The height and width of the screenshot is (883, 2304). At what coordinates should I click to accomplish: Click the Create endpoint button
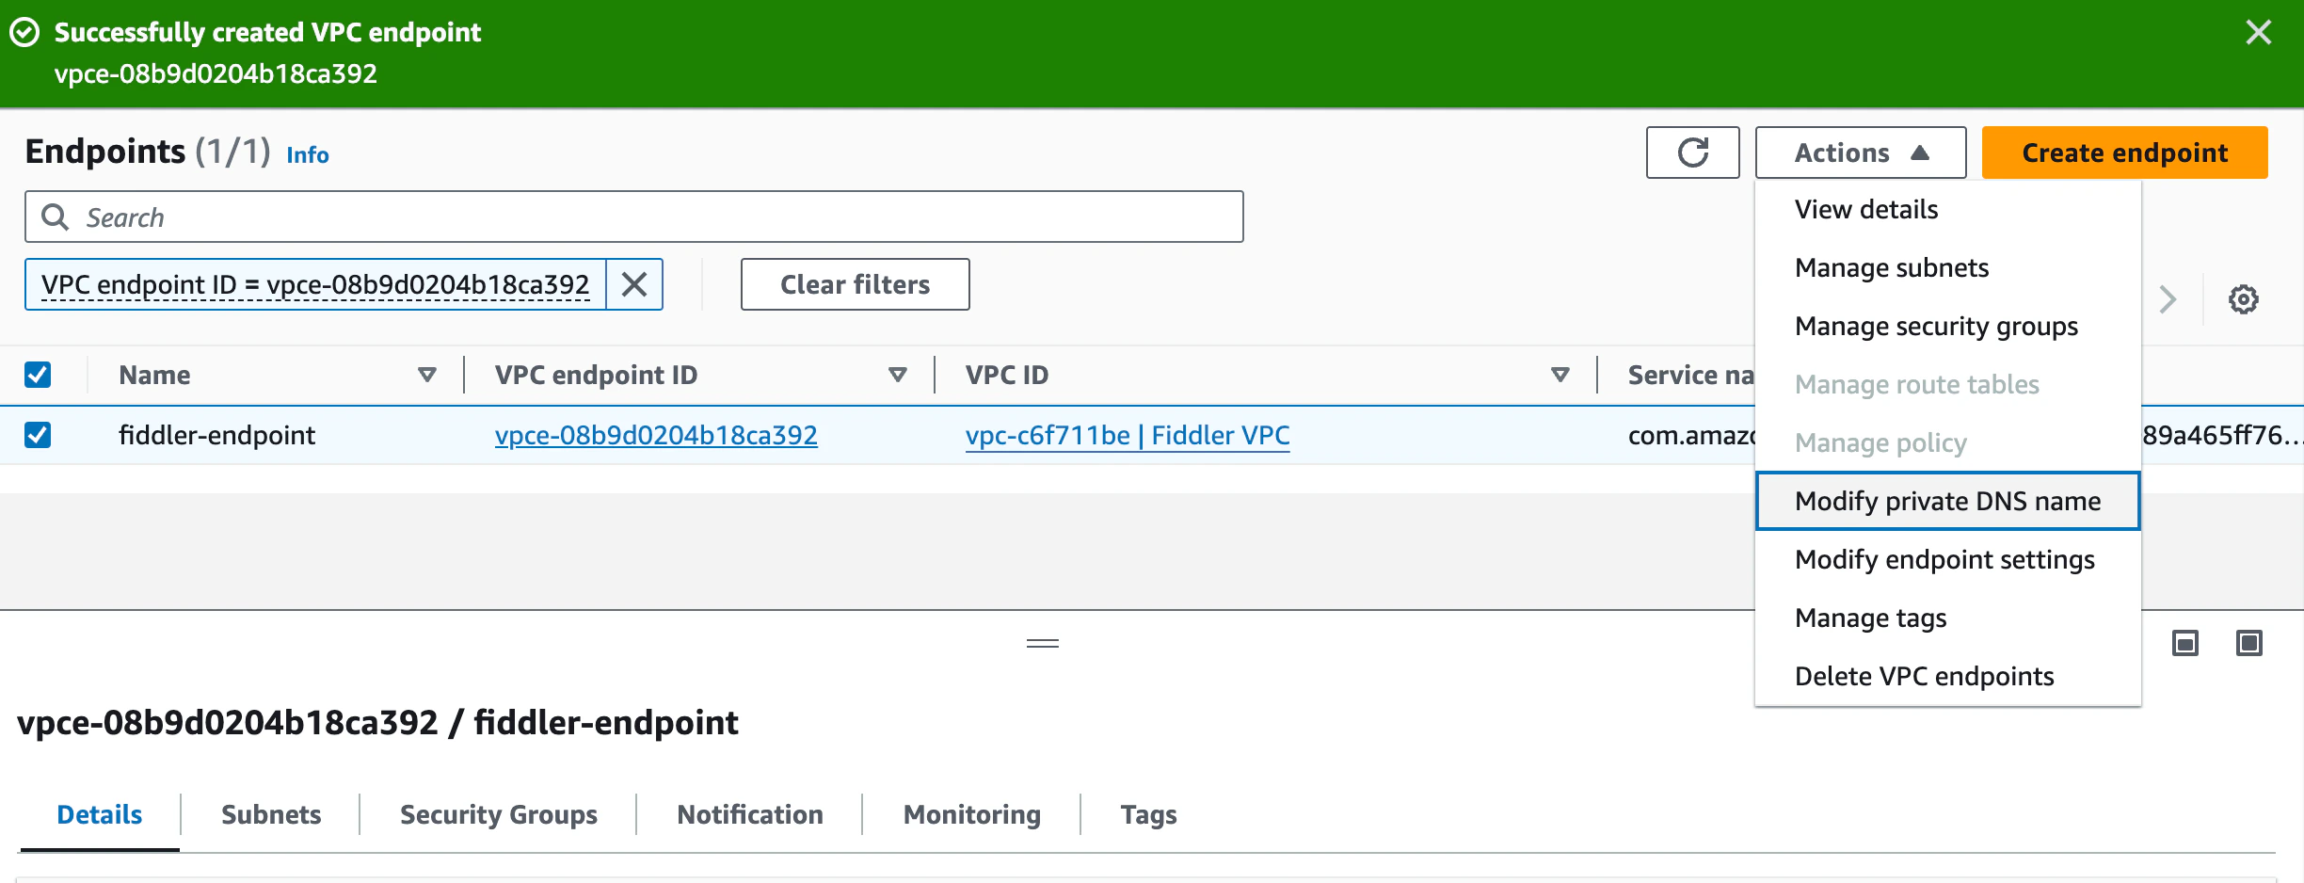point(2125,153)
